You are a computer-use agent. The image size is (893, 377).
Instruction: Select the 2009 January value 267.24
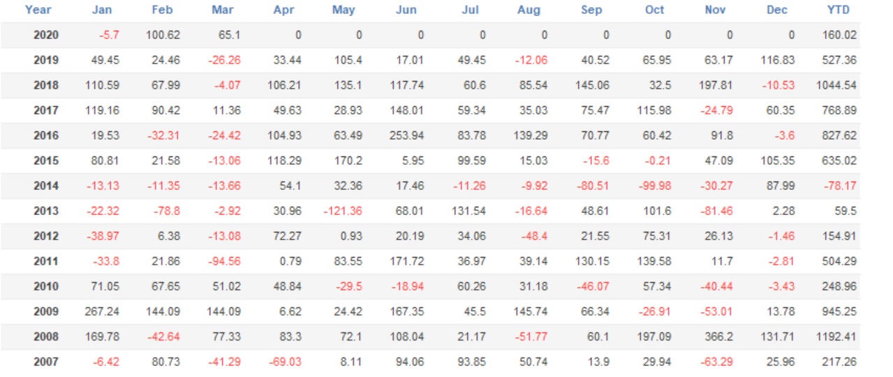coord(101,311)
